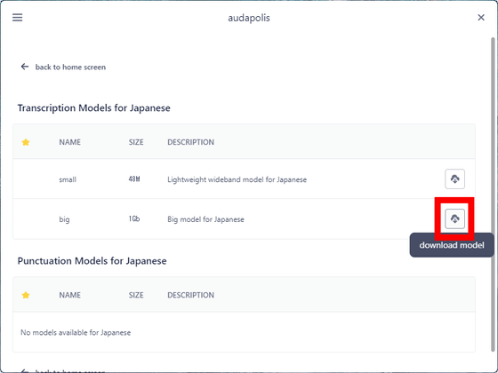Click the audapolis title text
The height and width of the screenshot is (373, 498).
(x=249, y=18)
